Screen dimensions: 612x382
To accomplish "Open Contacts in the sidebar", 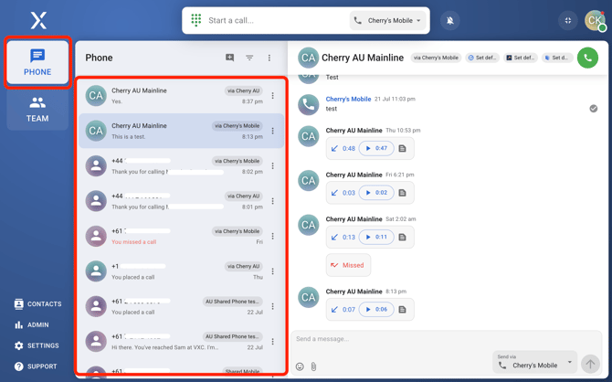I will pyautogui.click(x=37, y=304).
